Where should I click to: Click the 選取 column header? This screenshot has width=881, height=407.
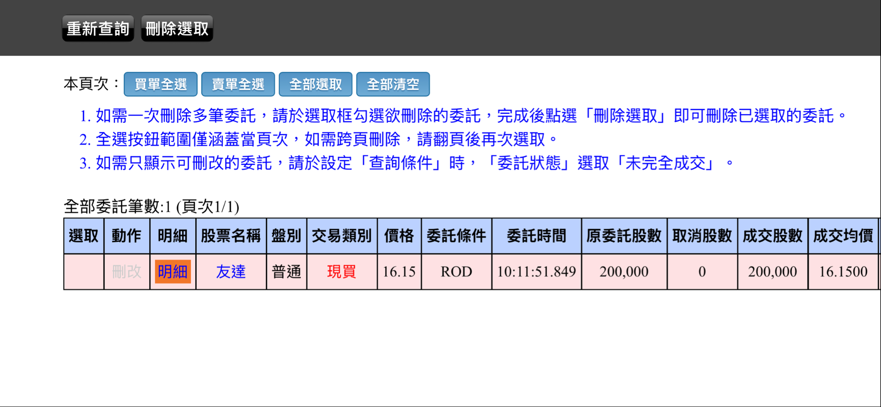(x=84, y=236)
